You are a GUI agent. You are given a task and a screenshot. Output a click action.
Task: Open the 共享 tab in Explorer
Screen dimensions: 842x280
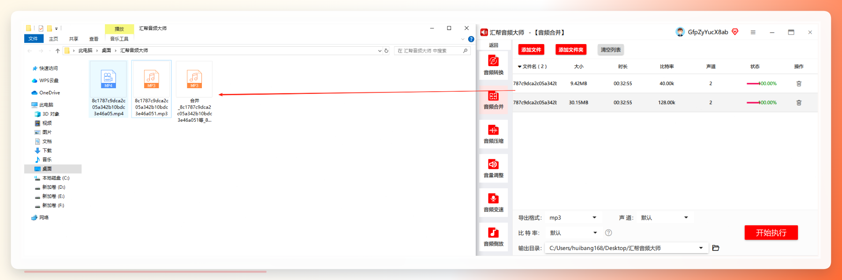tap(74, 39)
